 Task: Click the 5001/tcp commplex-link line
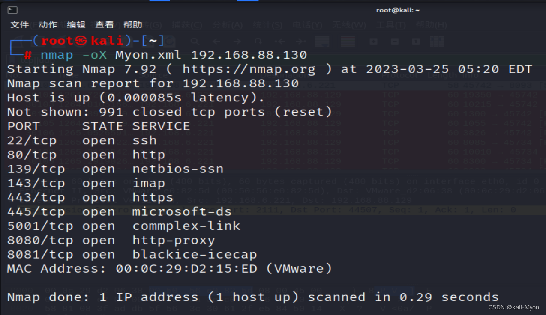click(x=123, y=226)
